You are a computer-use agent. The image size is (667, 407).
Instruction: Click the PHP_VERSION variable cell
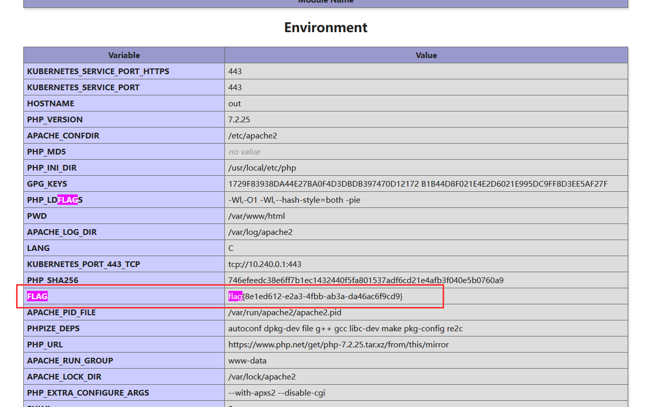coord(124,119)
